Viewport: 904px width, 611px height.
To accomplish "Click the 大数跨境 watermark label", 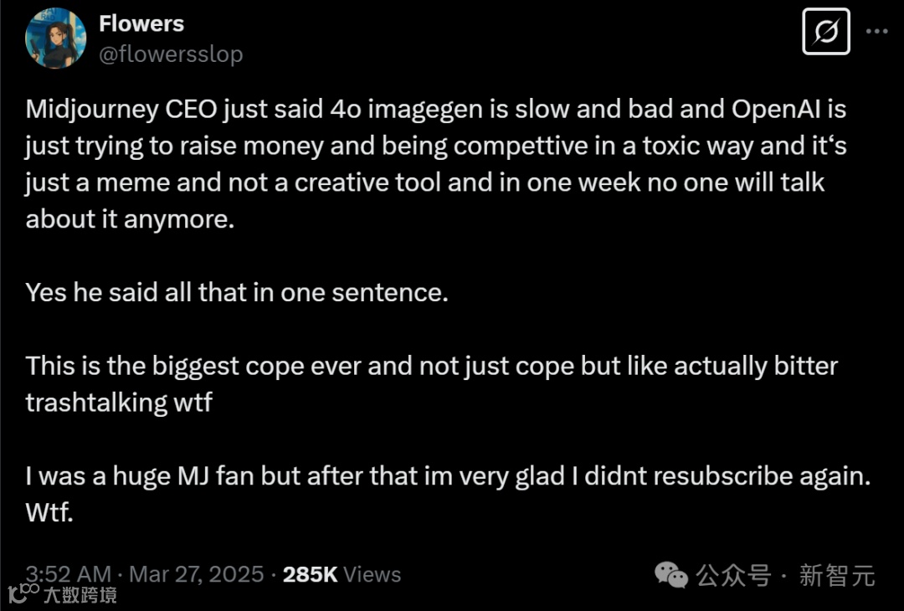I will [80, 594].
